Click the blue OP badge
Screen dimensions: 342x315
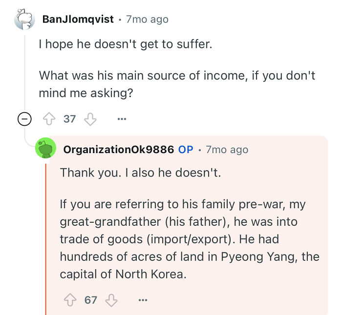coord(186,150)
